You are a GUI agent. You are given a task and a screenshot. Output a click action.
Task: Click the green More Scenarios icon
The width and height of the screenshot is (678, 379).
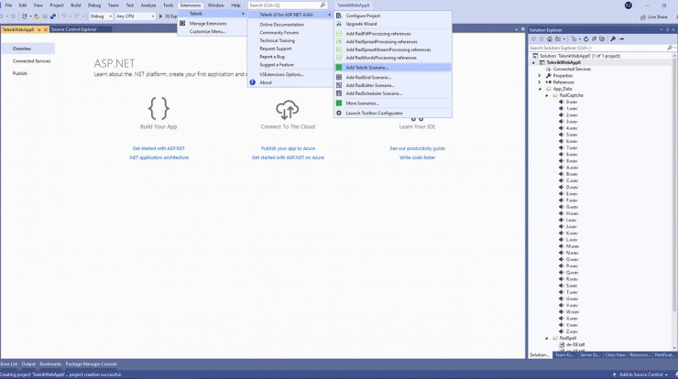[x=339, y=103]
